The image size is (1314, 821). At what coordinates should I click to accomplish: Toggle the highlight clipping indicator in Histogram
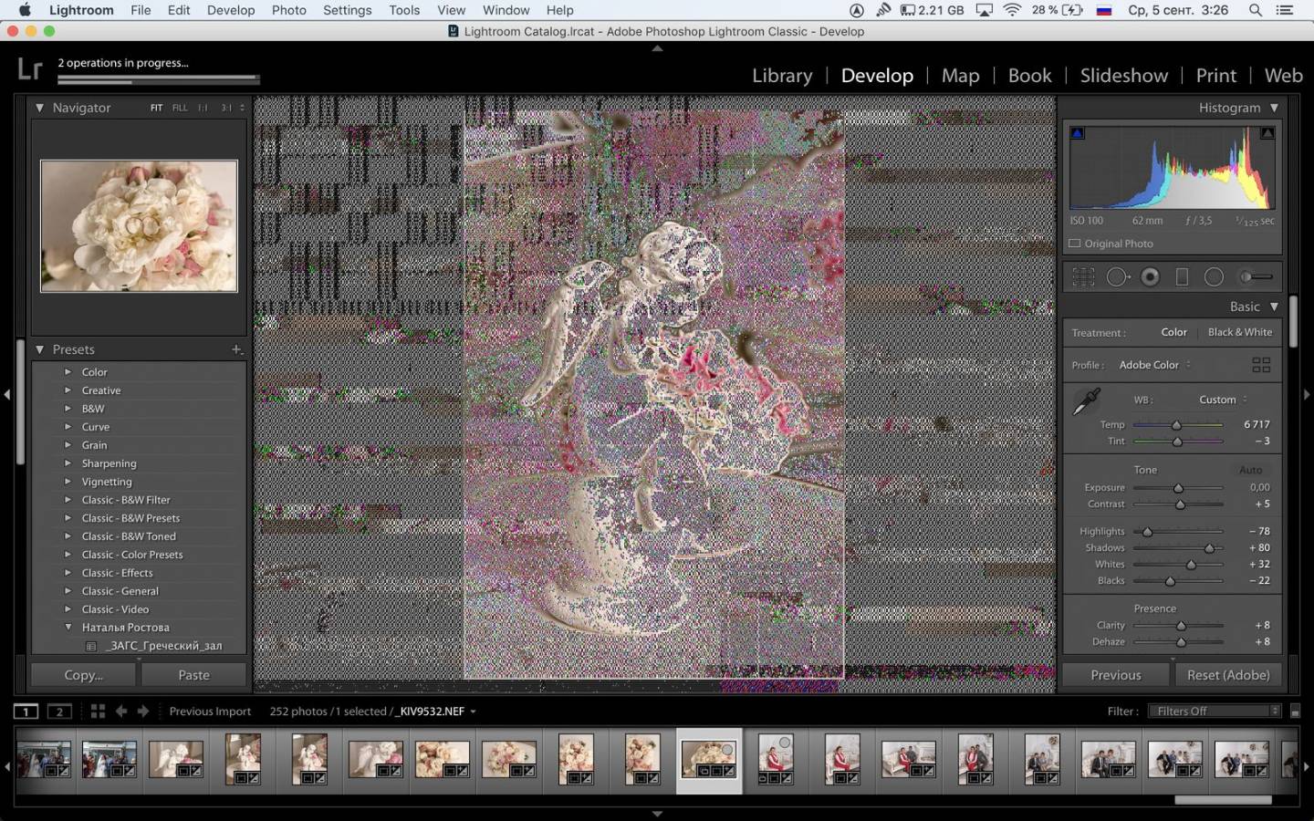point(1267,133)
